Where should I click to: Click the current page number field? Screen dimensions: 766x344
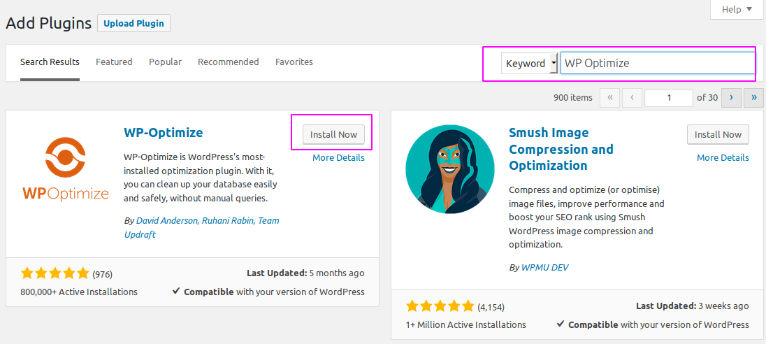[669, 97]
